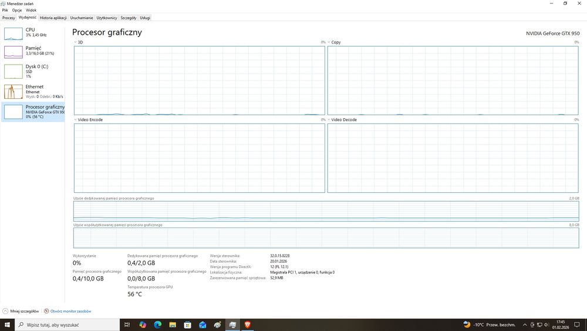Open the clock showing 17:45
The image size is (587, 331).
tap(561, 325)
